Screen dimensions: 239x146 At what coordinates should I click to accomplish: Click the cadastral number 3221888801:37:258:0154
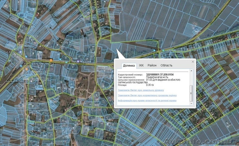pos(160,74)
